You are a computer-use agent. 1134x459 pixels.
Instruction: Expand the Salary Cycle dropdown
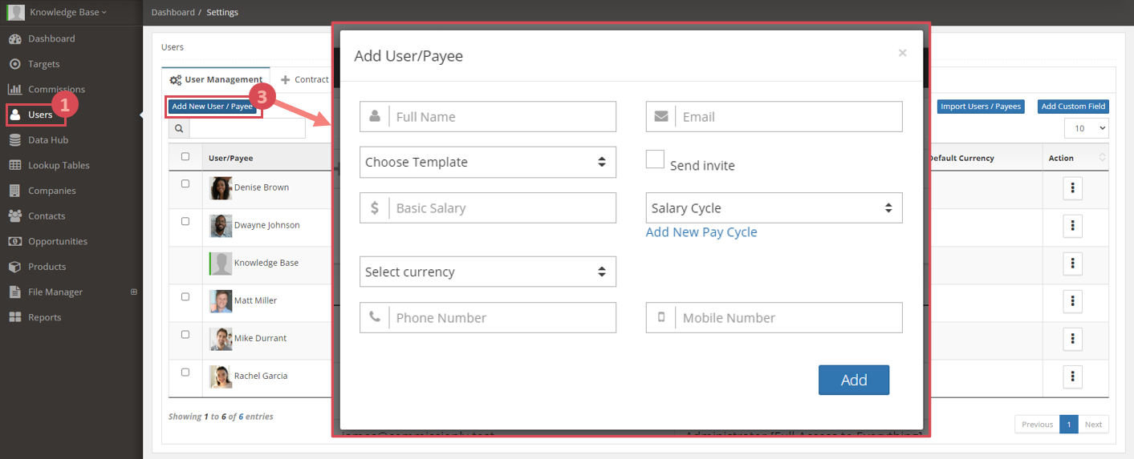pyautogui.click(x=774, y=207)
